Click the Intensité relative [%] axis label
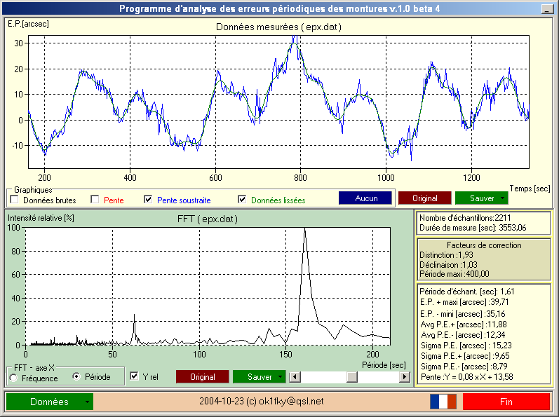This screenshot has width=559, height=417. pos(41,218)
